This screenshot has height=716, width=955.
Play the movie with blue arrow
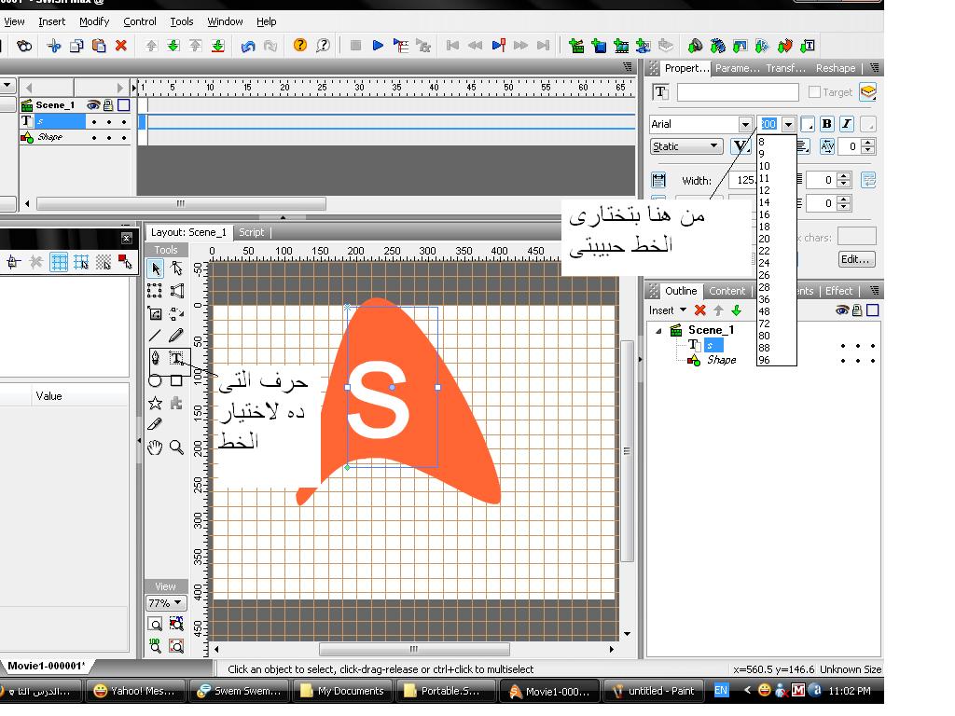click(x=378, y=45)
